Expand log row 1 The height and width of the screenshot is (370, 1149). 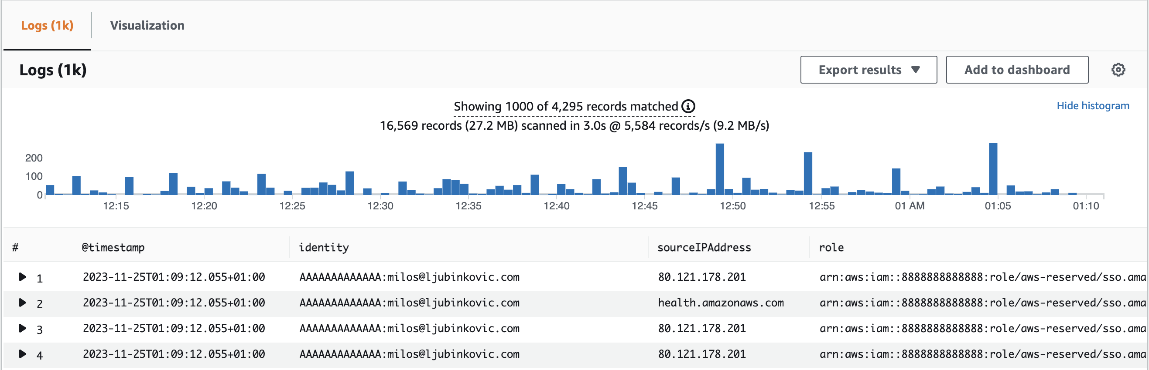tap(22, 277)
